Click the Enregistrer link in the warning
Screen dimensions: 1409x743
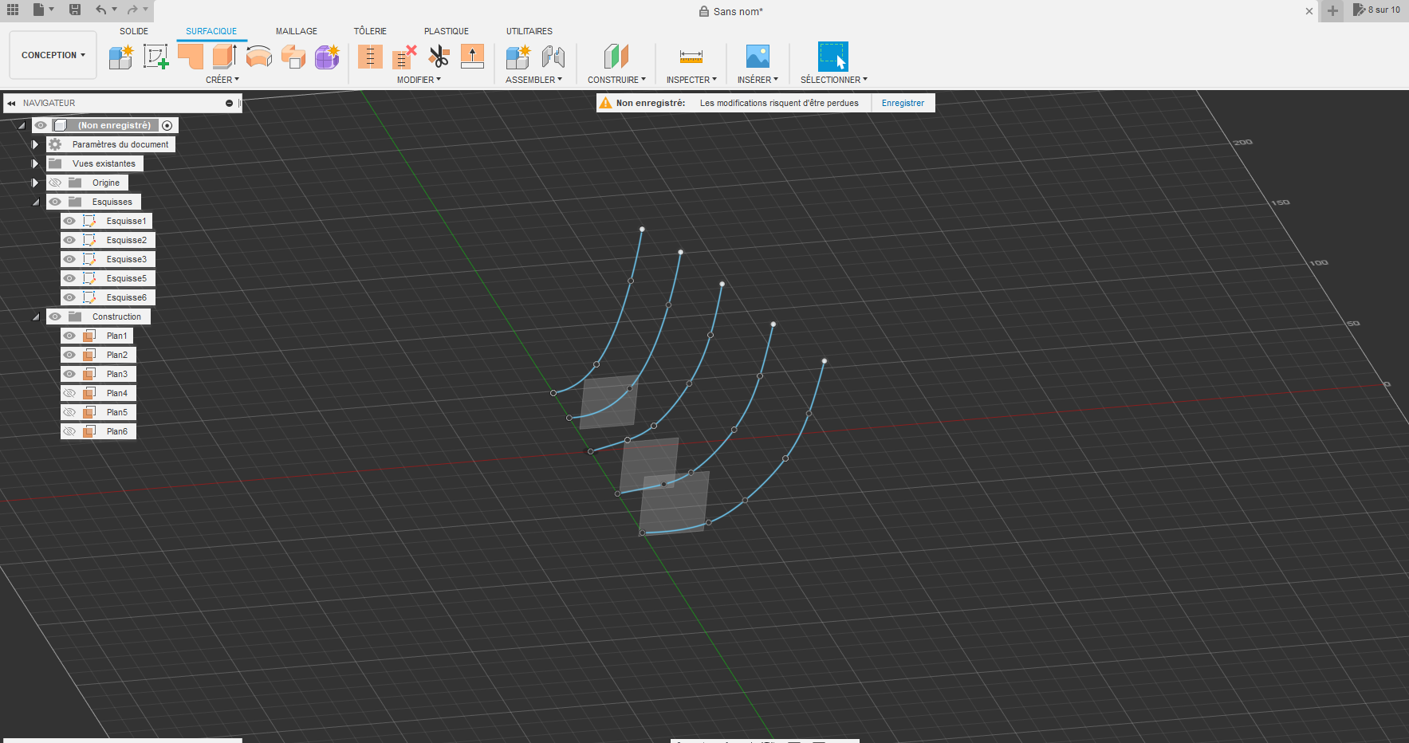click(x=903, y=103)
